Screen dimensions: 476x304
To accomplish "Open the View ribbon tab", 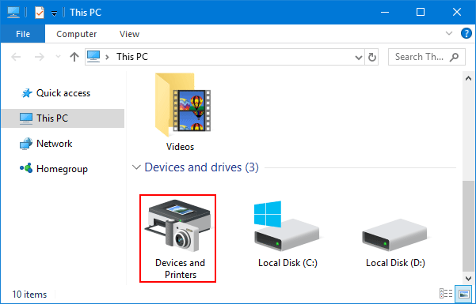I will coord(130,34).
